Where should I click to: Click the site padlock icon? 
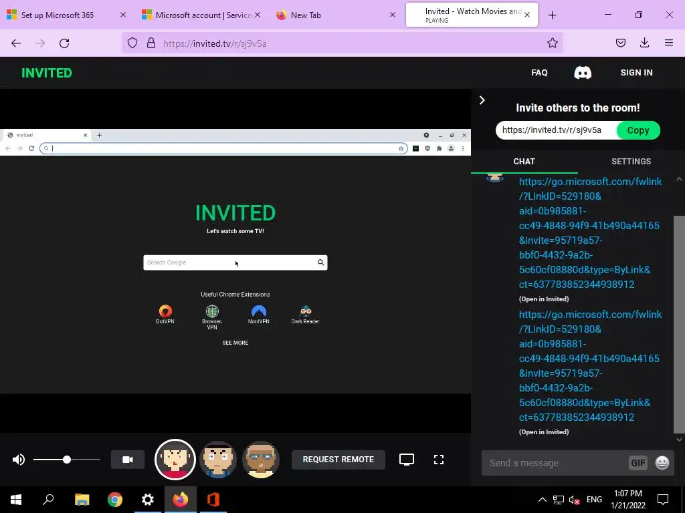(151, 43)
